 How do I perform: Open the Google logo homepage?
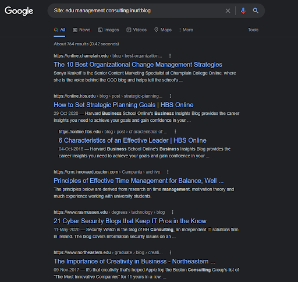(19, 11)
